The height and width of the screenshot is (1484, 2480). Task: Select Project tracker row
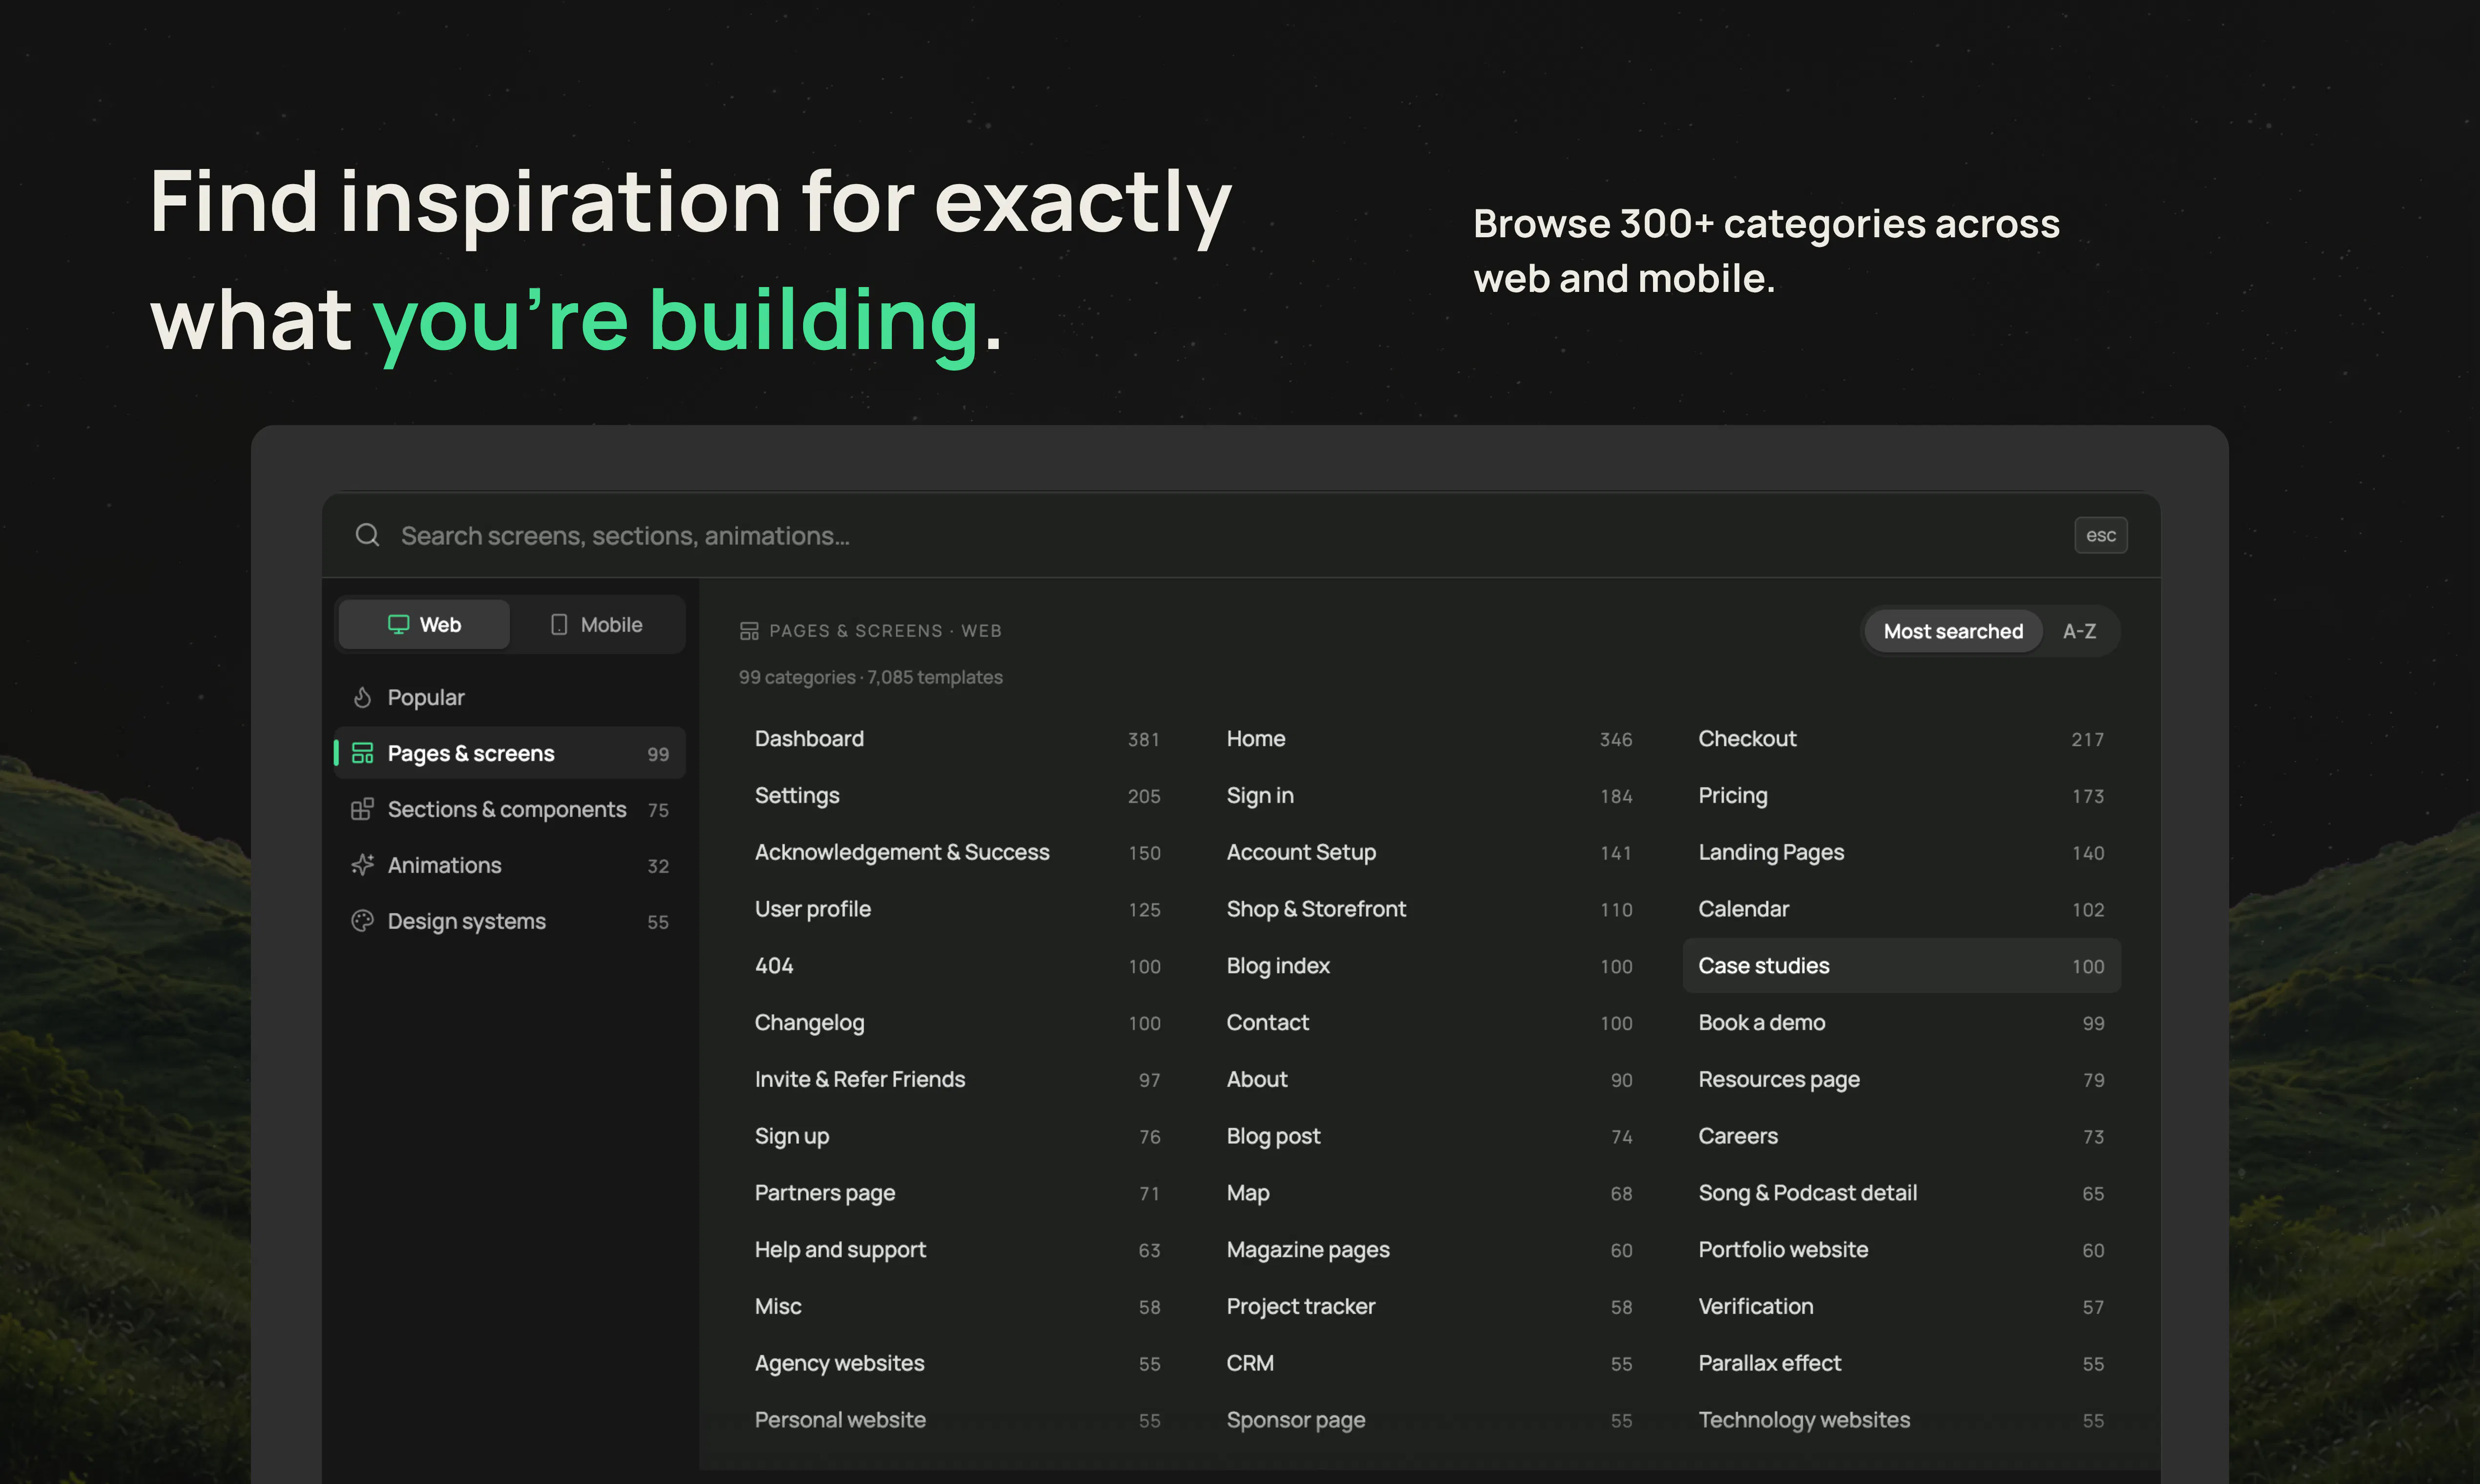point(1429,1306)
